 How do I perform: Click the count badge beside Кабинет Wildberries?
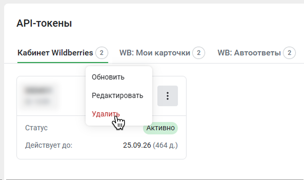[x=102, y=53]
